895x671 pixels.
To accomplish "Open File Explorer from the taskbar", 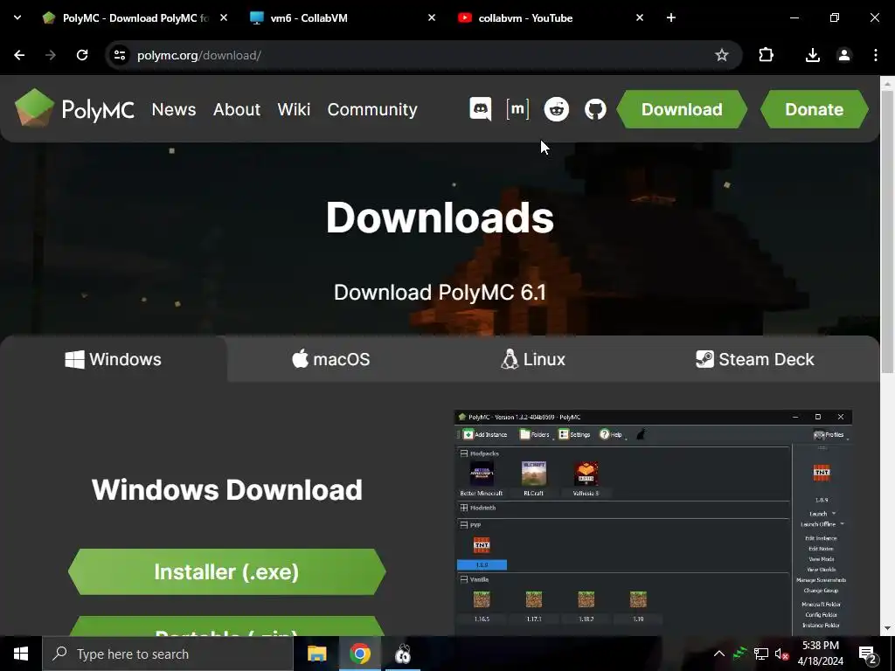I will click(x=316, y=654).
